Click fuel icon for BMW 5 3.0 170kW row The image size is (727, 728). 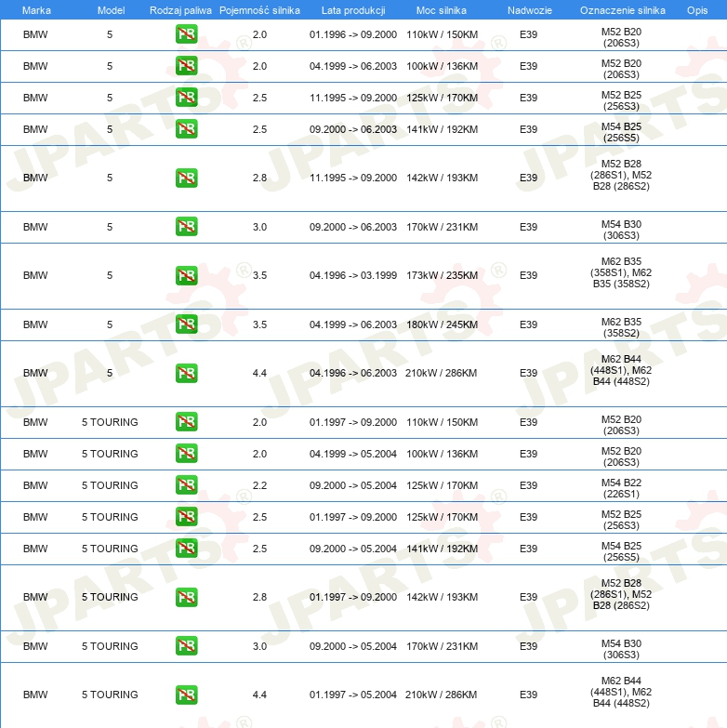[x=186, y=227]
